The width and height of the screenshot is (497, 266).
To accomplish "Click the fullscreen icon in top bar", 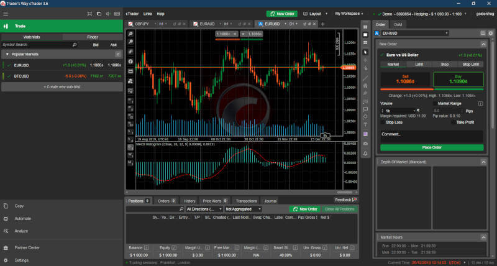I will click(x=88, y=13).
